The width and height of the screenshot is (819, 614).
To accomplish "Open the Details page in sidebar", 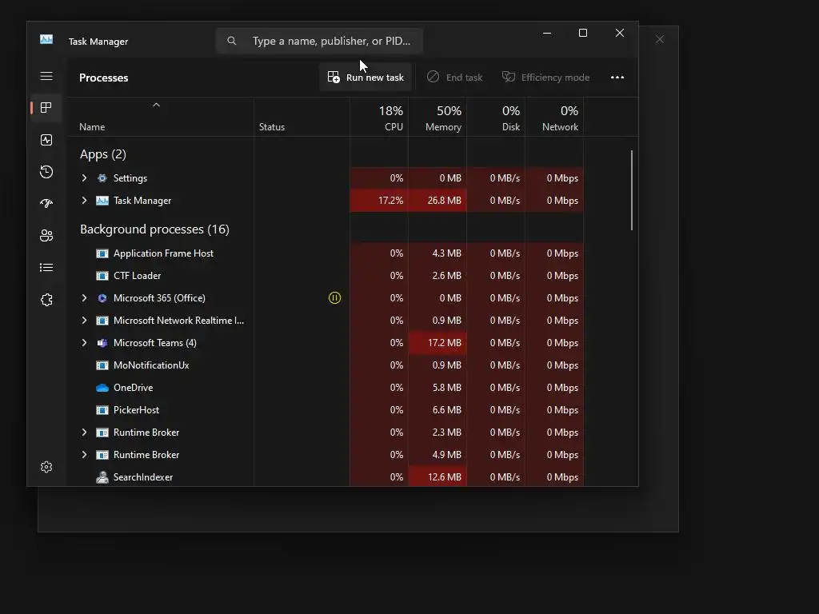I will pyautogui.click(x=46, y=267).
